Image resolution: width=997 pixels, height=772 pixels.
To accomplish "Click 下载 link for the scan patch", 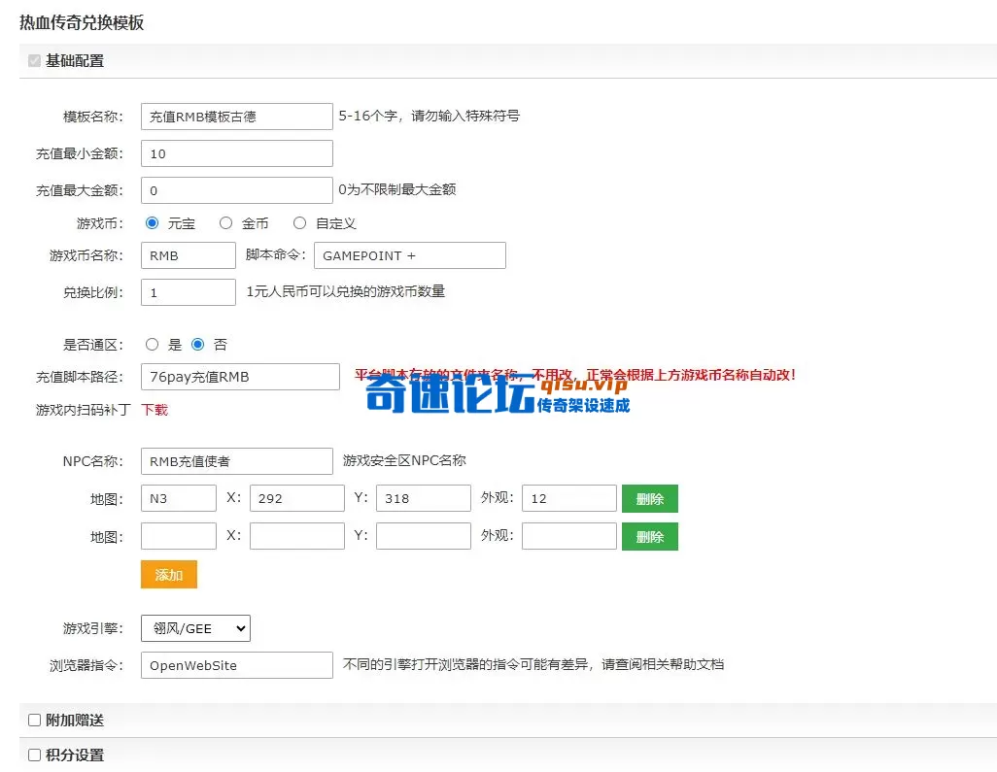I will 155,410.
